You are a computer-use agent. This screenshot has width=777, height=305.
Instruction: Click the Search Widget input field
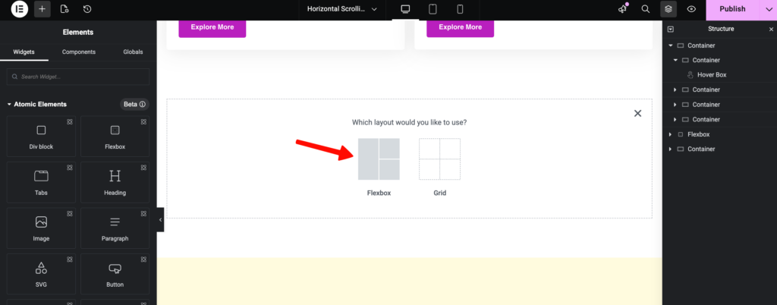click(78, 77)
